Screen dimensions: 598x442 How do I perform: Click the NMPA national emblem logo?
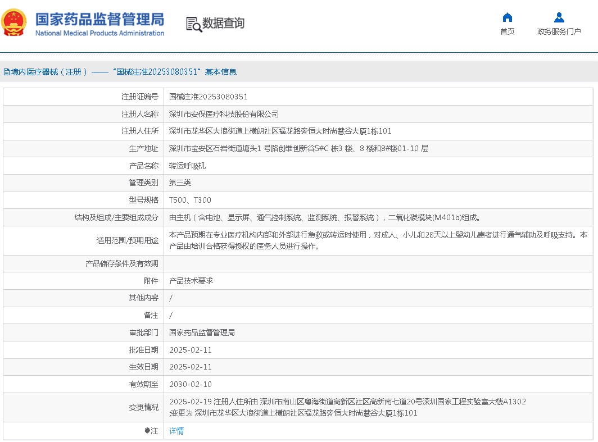coord(14,22)
